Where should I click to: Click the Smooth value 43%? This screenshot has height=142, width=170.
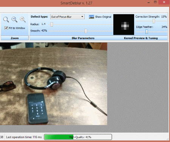click(x=44, y=31)
